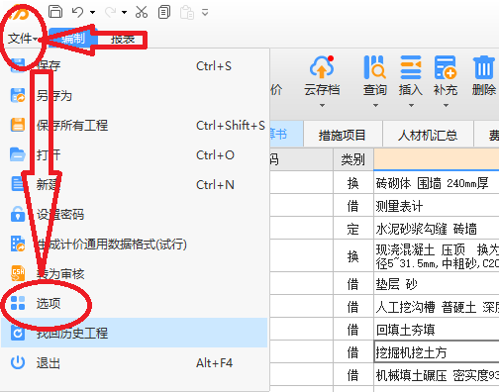The width and height of the screenshot is (499, 392).
Task: Choose 设置密码 menu entry
Action: coord(134,215)
